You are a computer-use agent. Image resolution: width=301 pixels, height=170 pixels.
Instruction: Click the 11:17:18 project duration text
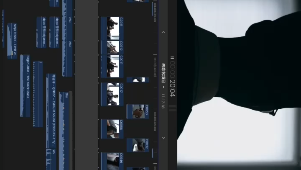click(163, 101)
